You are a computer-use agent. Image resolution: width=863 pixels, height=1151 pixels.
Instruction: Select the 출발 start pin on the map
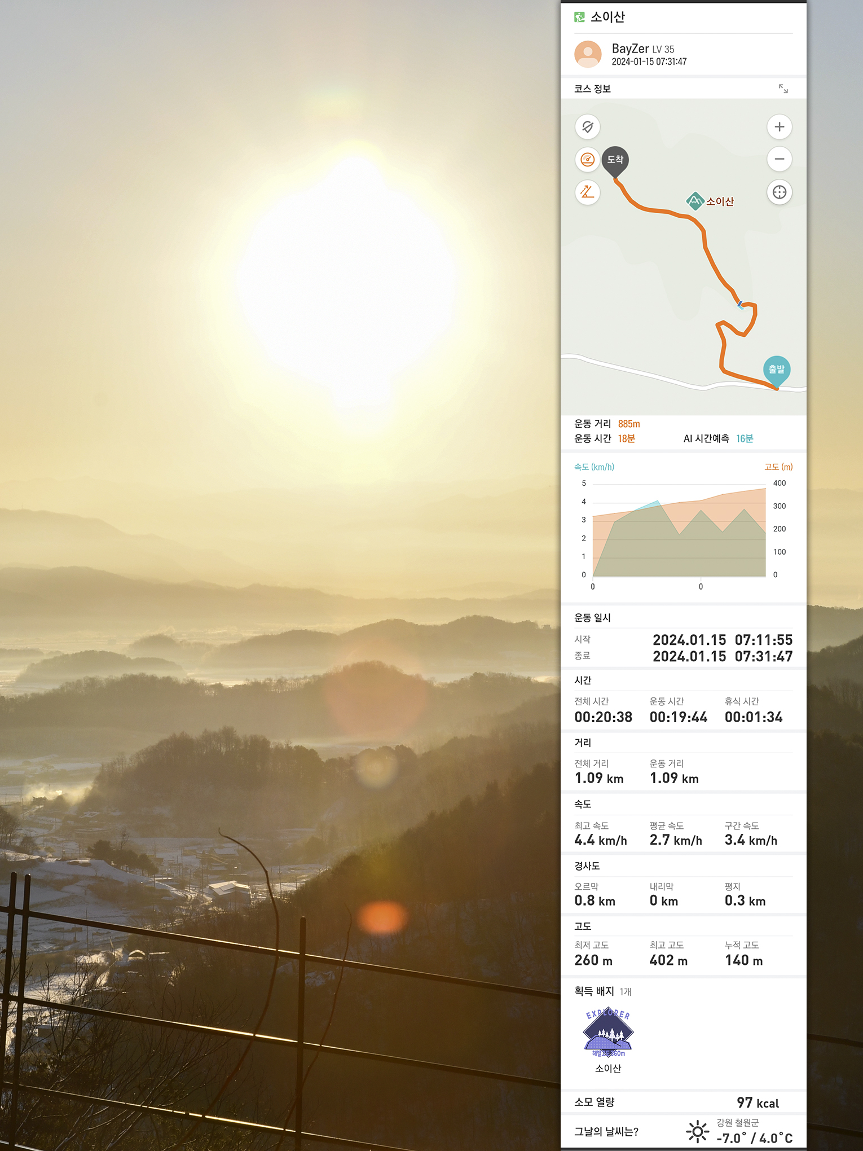click(777, 371)
